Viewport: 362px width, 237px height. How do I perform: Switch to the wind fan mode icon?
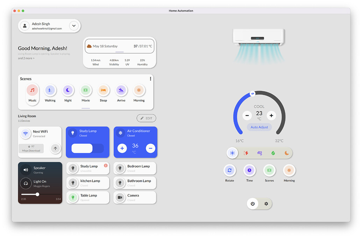pos(260,153)
